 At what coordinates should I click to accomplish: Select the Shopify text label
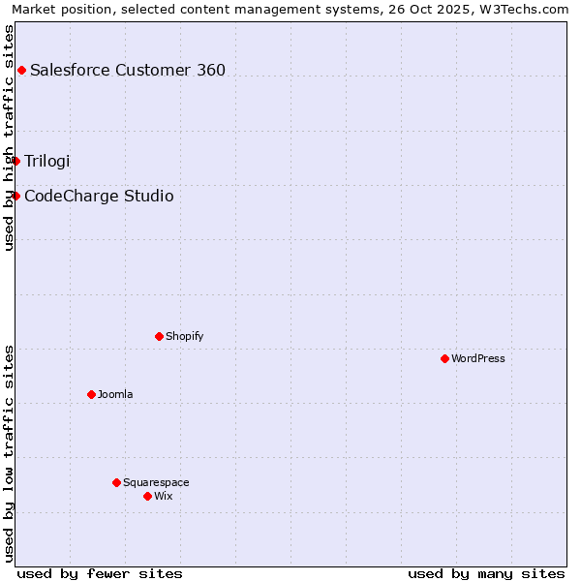tap(184, 336)
